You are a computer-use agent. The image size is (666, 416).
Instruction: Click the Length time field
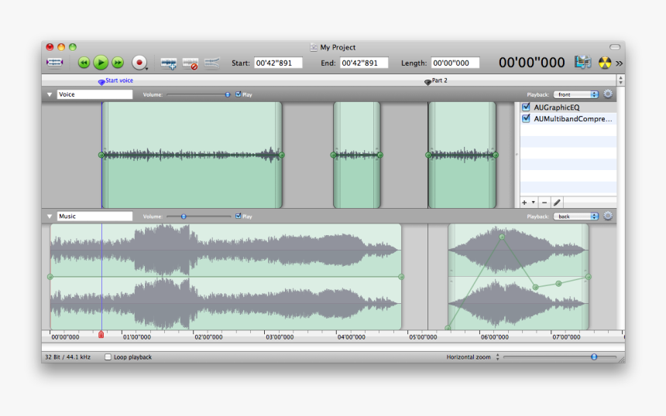(x=455, y=63)
